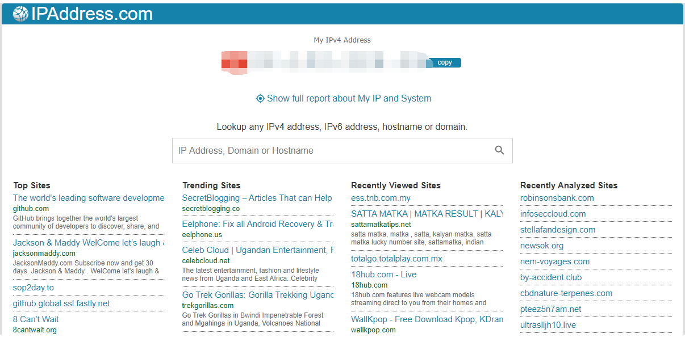Image resolution: width=685 pixels, height=363 pixels.
Task: Open stellafandesign.com link
Action: pos(558,230)
